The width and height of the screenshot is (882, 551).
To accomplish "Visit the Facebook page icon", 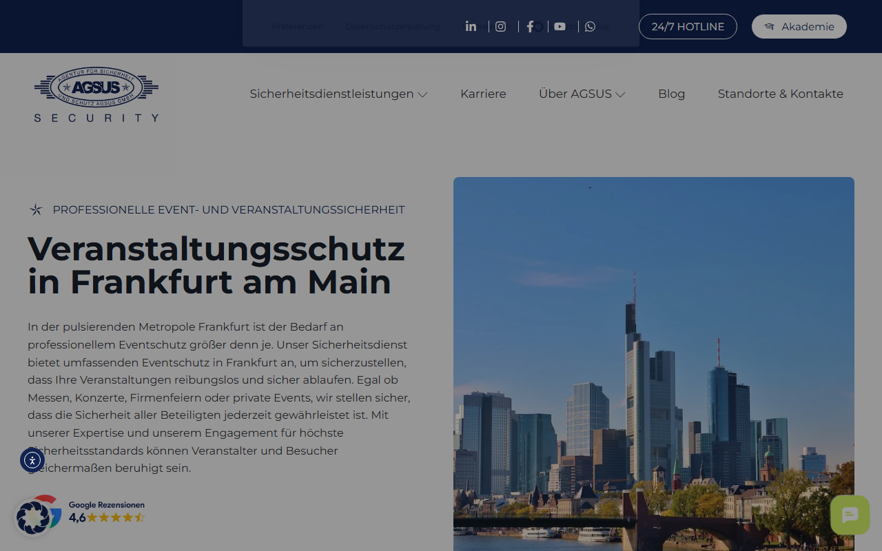I will tap(530, 26).
